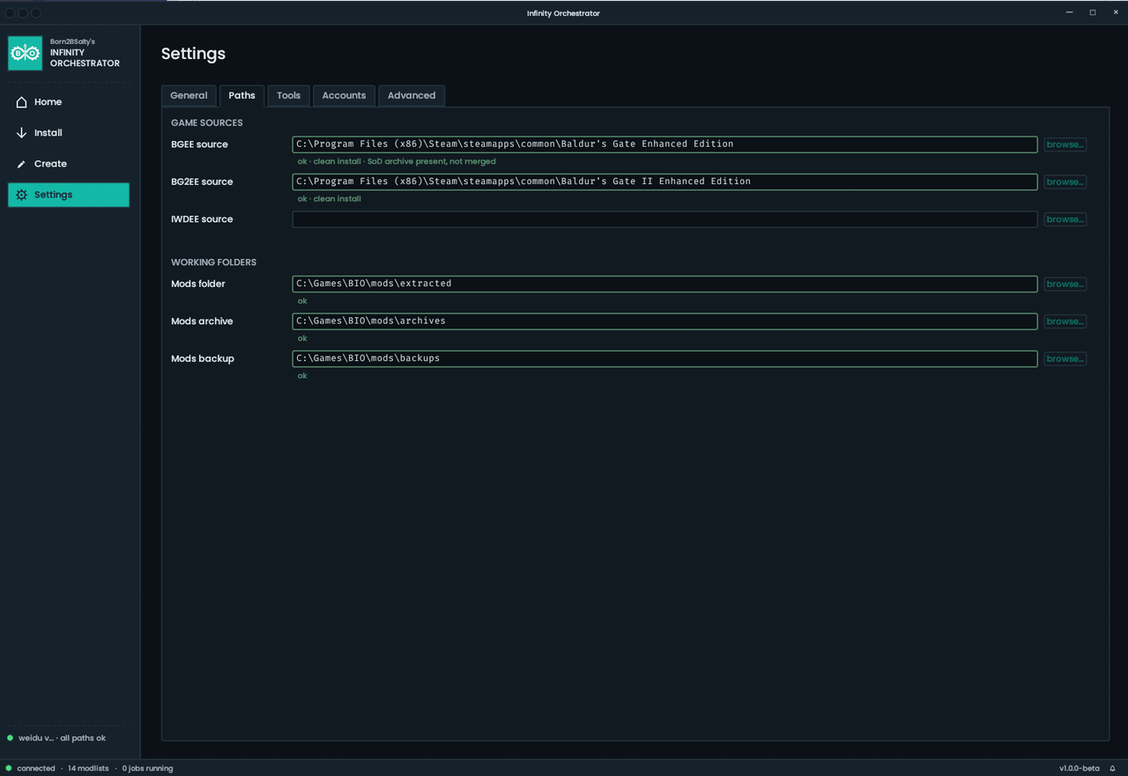This screenshot has width=1128, height=776.
Task: Click the 'WORKING FOLDERS' section heading
Action: click(x=214, y=262)
